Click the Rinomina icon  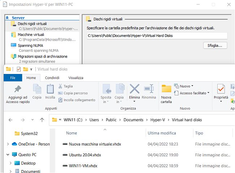point(149,89)
